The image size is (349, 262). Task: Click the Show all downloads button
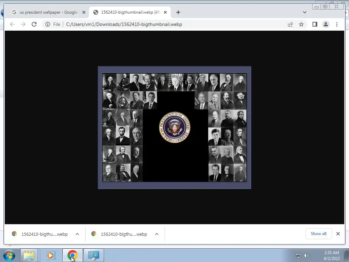coord(319,233)
